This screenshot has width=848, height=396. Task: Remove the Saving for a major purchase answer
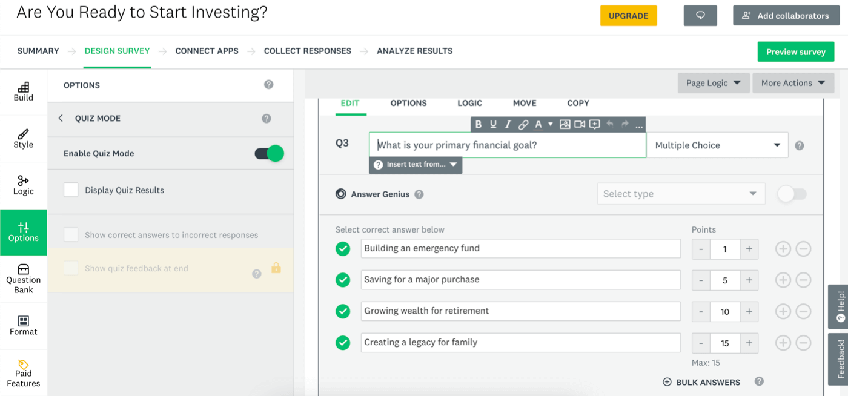(803, 280)
